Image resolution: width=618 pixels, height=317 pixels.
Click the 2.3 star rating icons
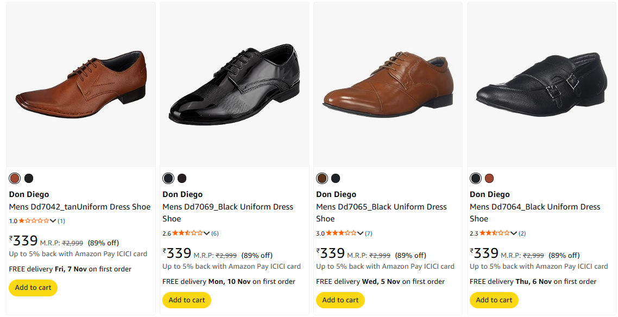pos(494,233)
